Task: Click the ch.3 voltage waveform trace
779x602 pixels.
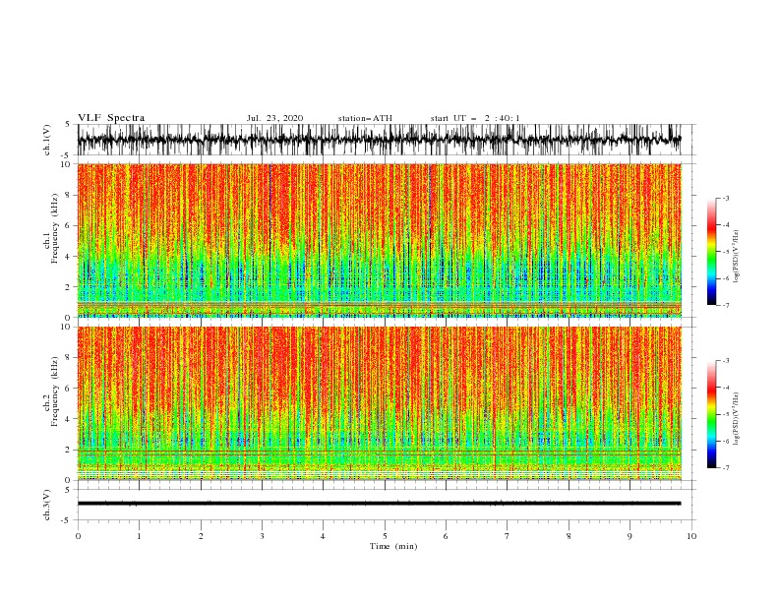Action: pyautogui.click(x=379, y=504)
